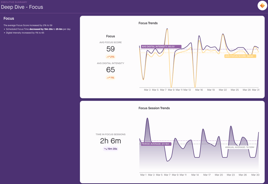The height and width of the screenshot is (184, 268).
Task: Click the PERIOD AVERAGE purple chart label
Action: [x=156, y=144]
